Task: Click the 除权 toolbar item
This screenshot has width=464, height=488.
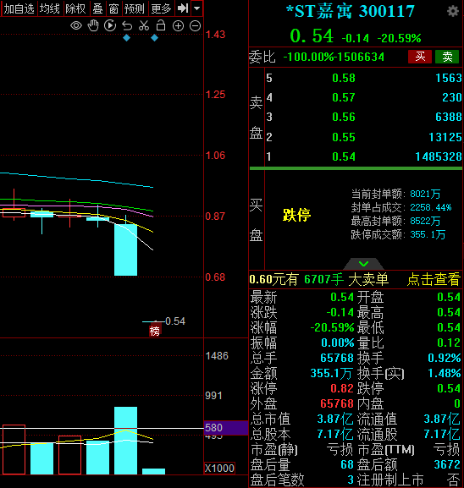Action: point(75,8)
